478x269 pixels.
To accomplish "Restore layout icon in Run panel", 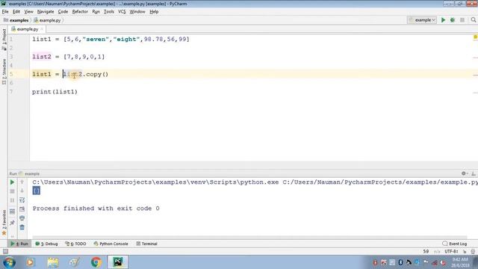I will [12, 211].
